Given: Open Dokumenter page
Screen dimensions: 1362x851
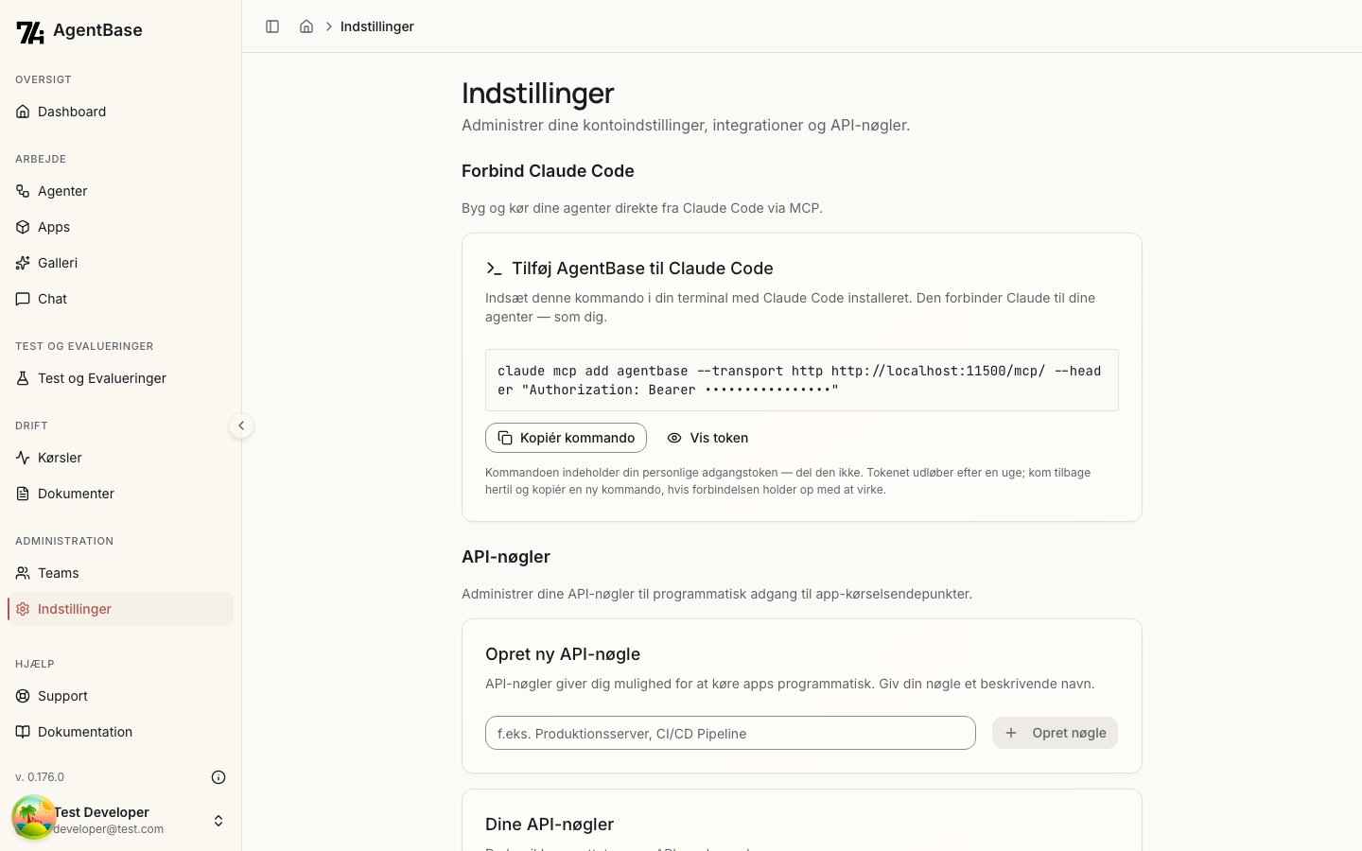Looking at the screenshot, I should 120,494.
